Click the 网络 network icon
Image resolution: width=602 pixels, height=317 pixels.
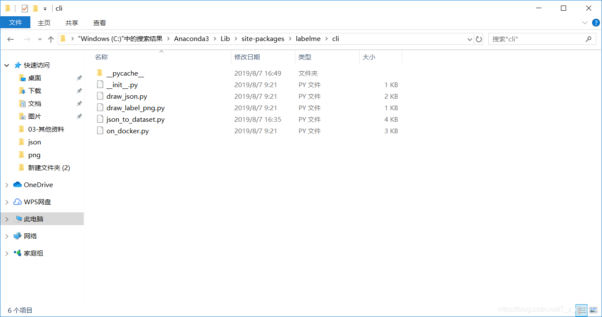pos(18,236)
